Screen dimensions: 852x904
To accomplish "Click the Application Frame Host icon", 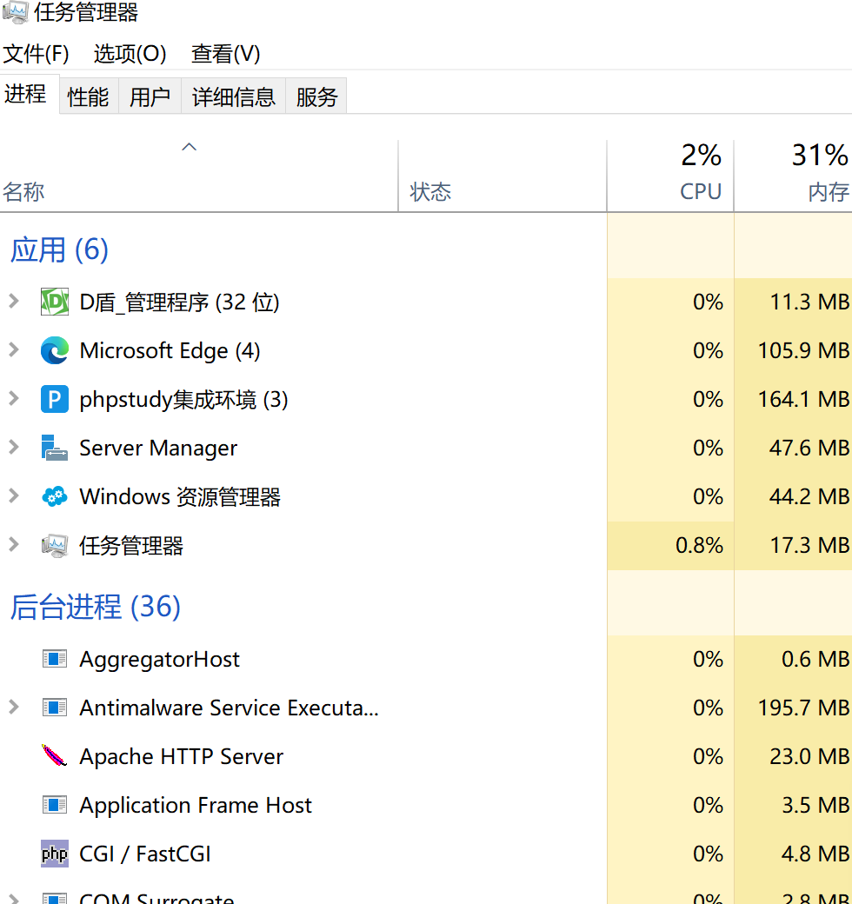I will 55,805.
